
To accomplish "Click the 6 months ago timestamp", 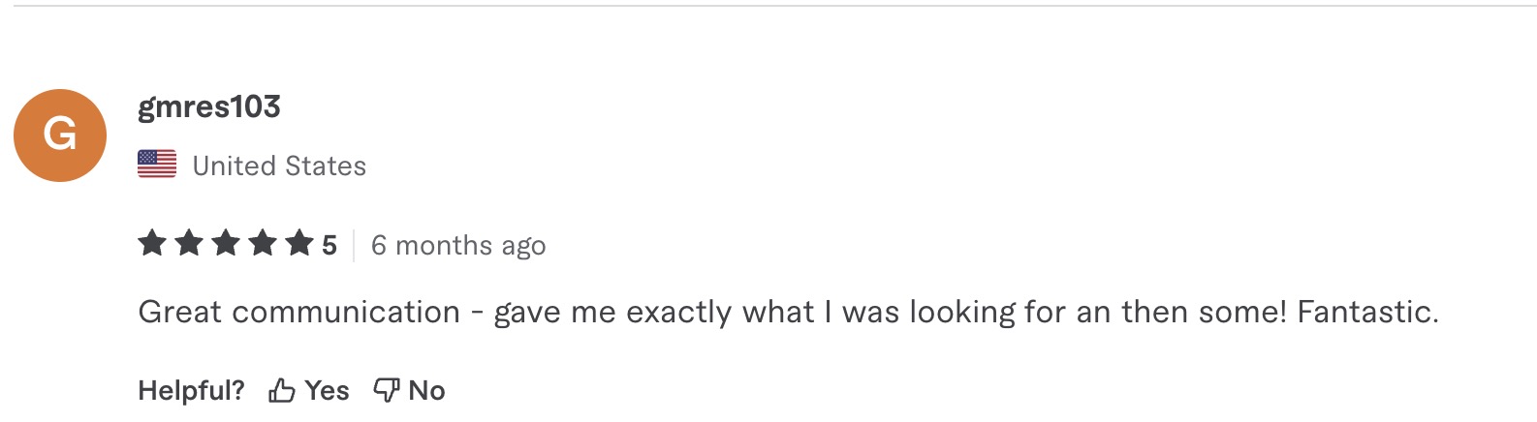I will point(458,246).
